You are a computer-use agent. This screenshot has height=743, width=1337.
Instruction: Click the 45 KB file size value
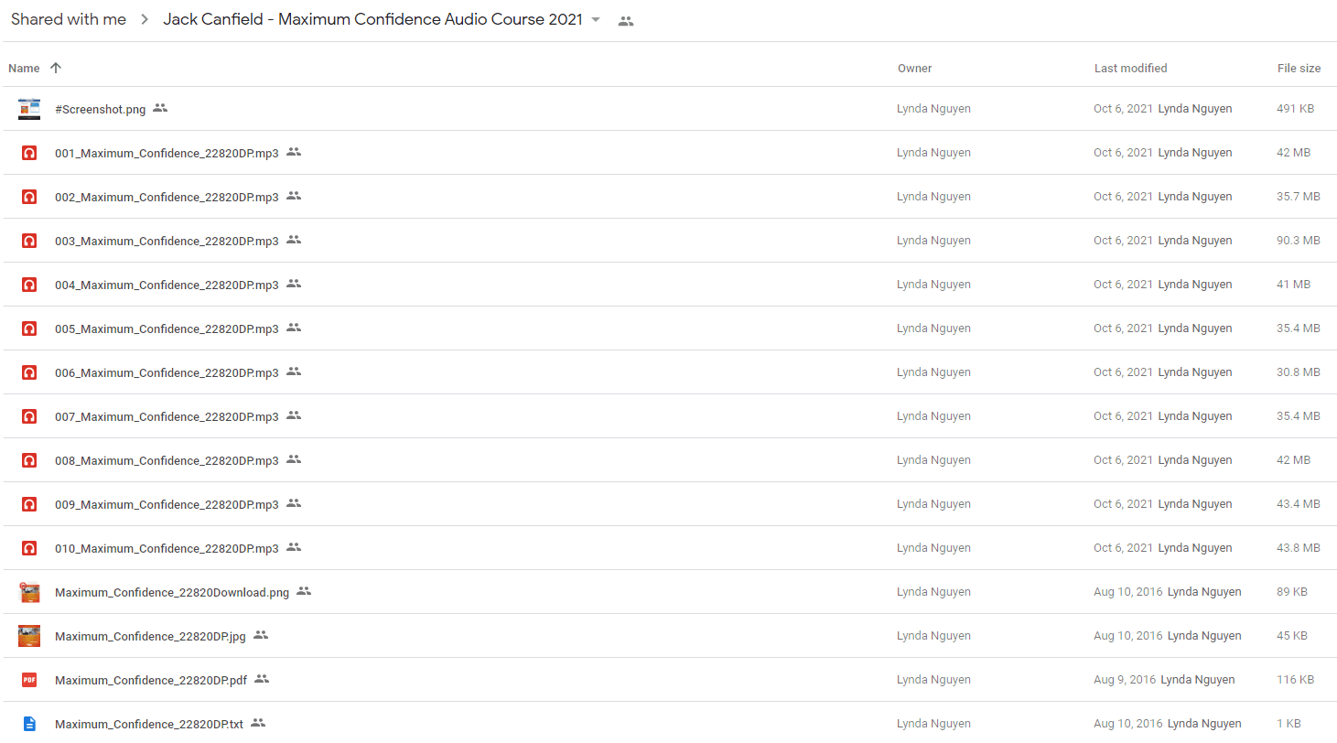click(1292, 636)
